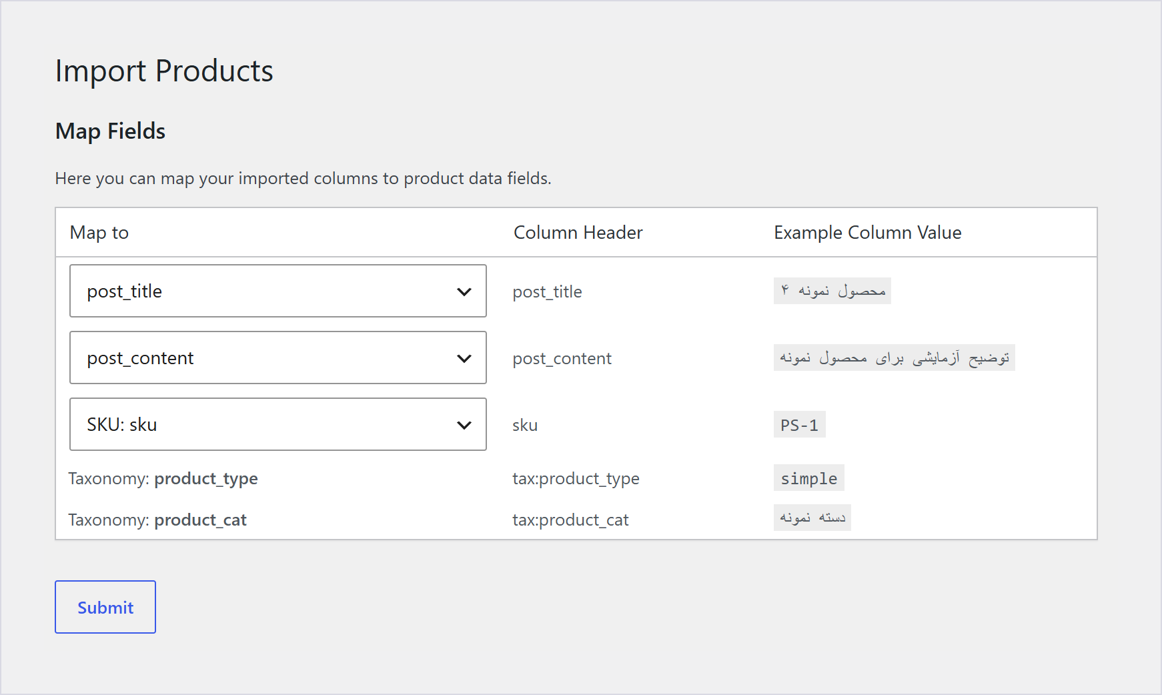
Task: Click the 'Column Header' table heading
Action: (578, 233)
